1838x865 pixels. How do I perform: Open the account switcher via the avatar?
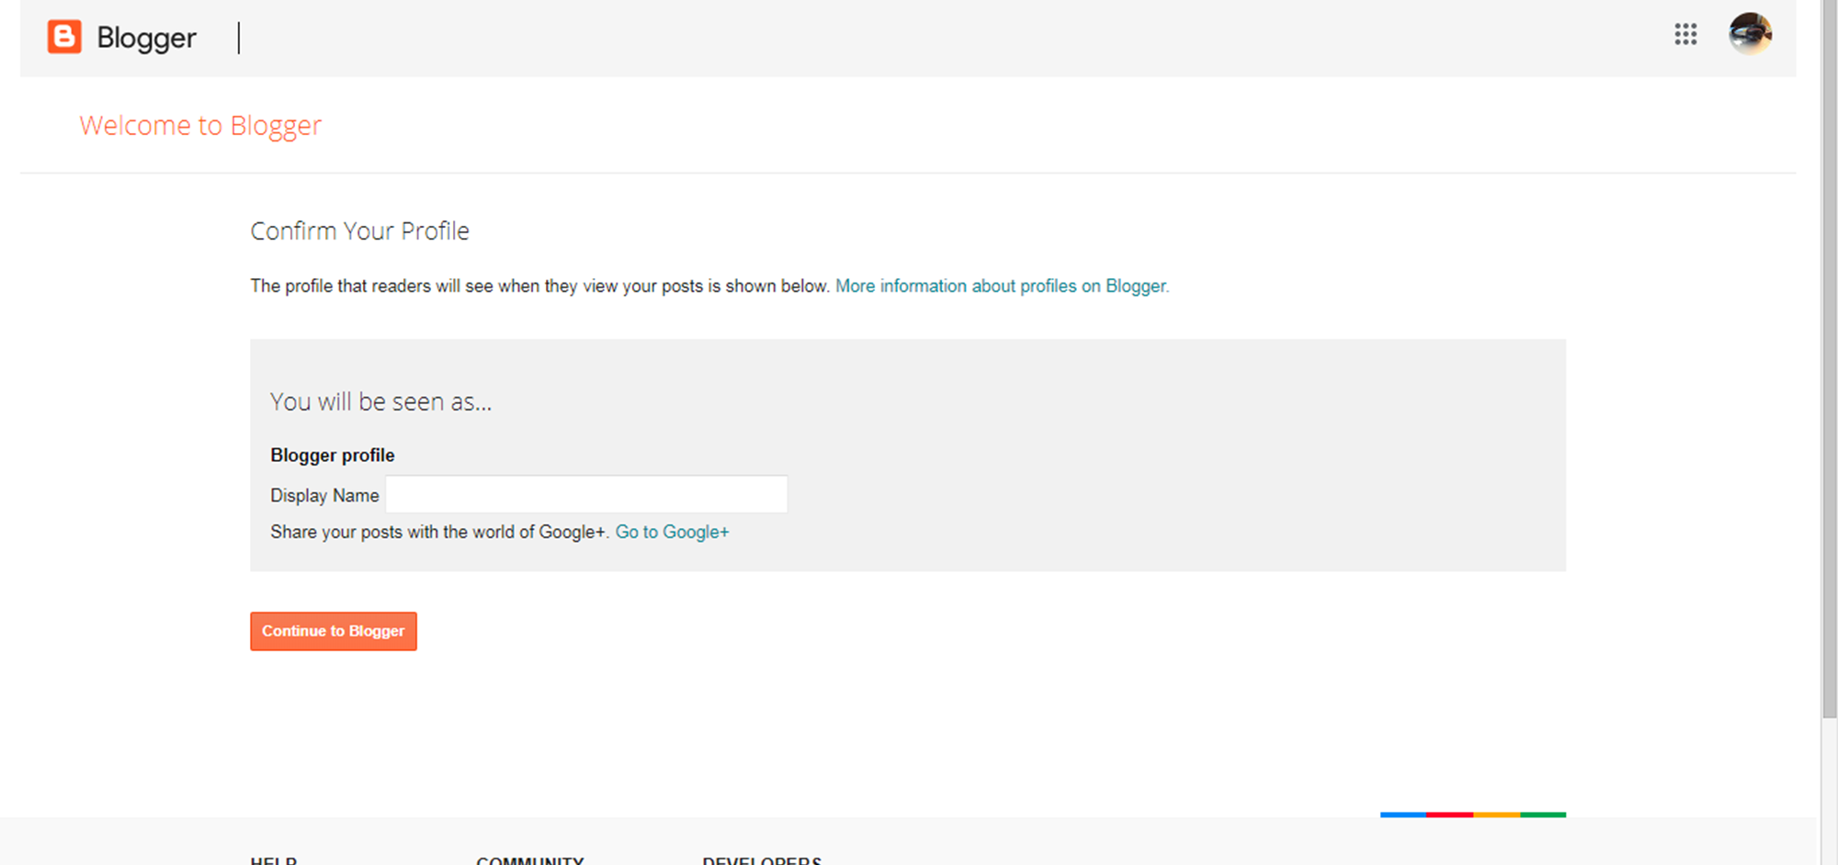pyautogui.click(x=1750, y=35)
